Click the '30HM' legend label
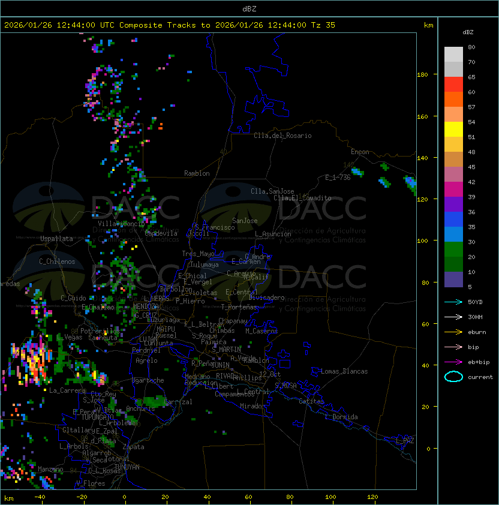The image size is (499, 505). (x=475, y=317)
